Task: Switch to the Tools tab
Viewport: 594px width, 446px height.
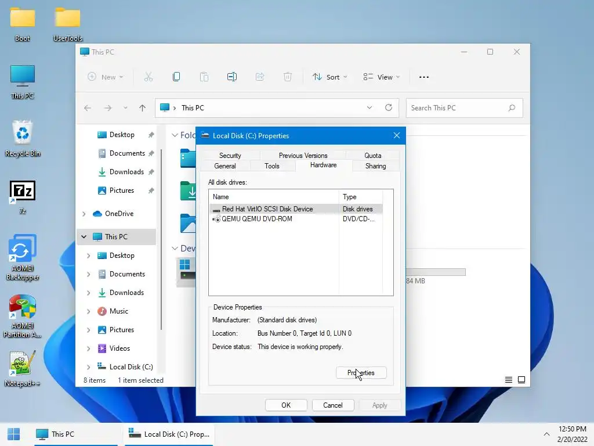Action: 272,166
